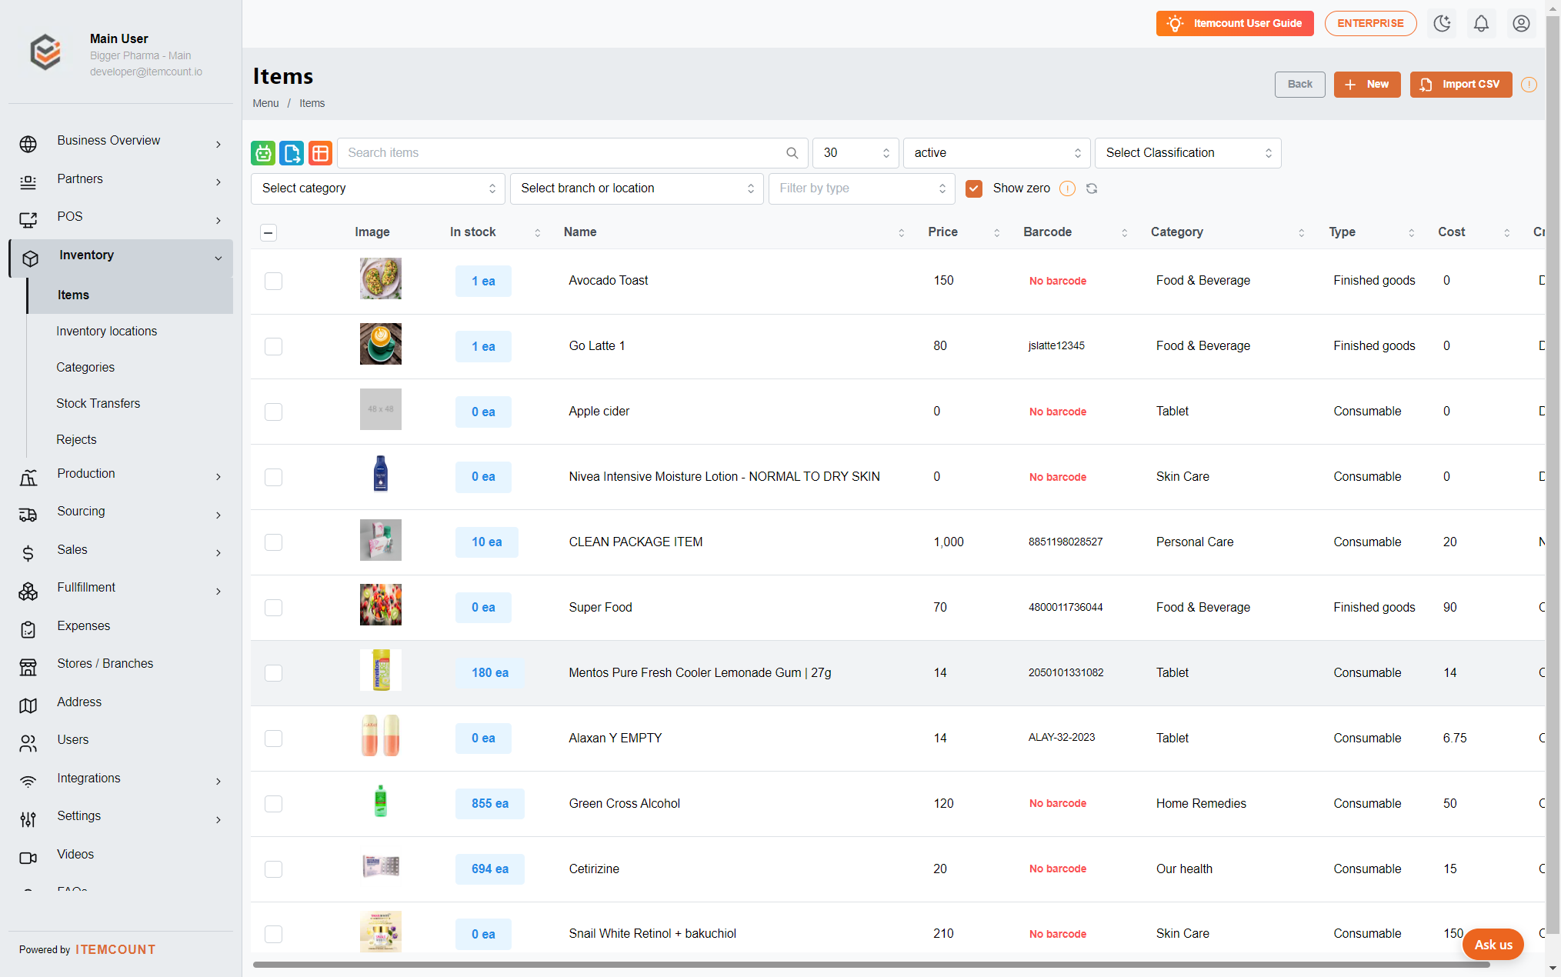
Task: Click the Back button
Action: point(1299,85)
